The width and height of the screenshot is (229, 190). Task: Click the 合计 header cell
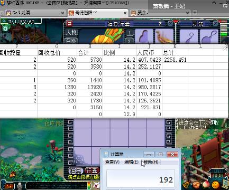tap(90, 53)
